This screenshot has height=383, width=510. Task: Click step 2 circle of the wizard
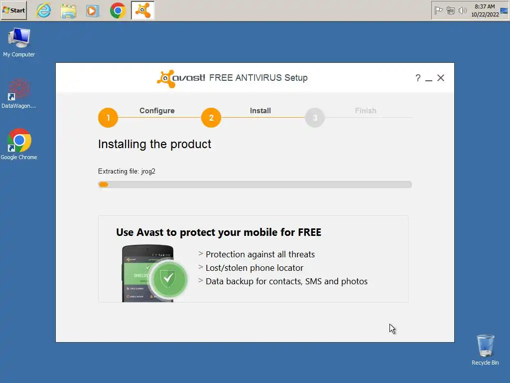tap(211, 118)
